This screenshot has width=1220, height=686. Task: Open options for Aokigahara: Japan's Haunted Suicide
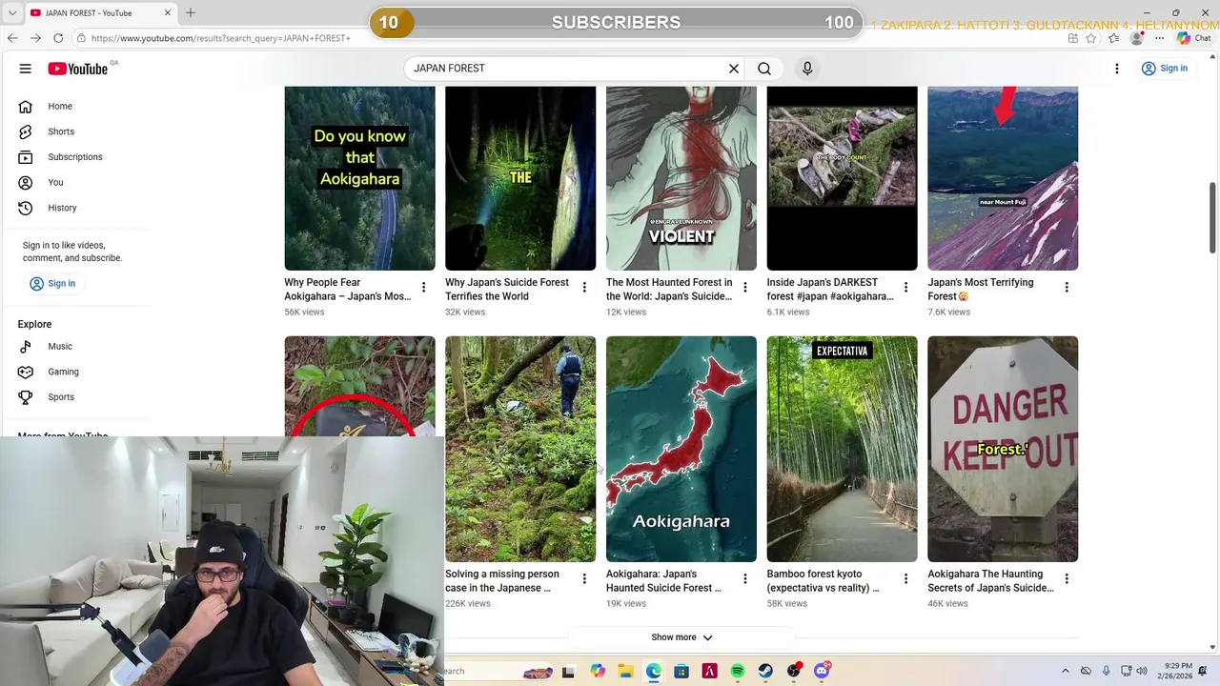[x=745, y=578]
